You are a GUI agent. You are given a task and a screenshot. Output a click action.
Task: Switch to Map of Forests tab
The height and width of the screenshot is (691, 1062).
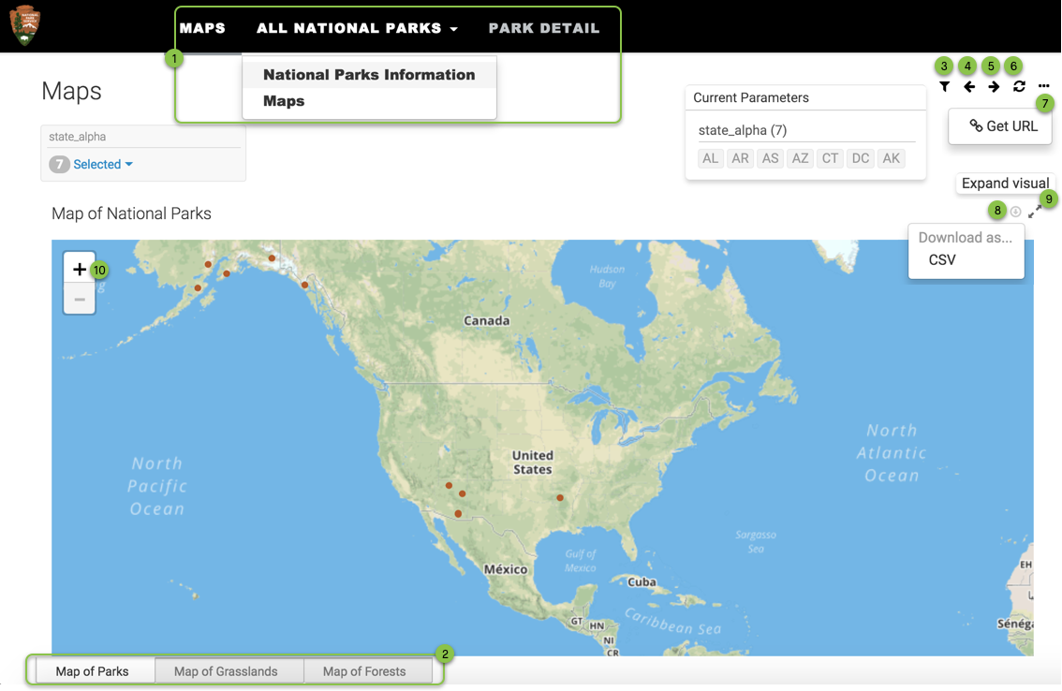(x=364, y=671)
